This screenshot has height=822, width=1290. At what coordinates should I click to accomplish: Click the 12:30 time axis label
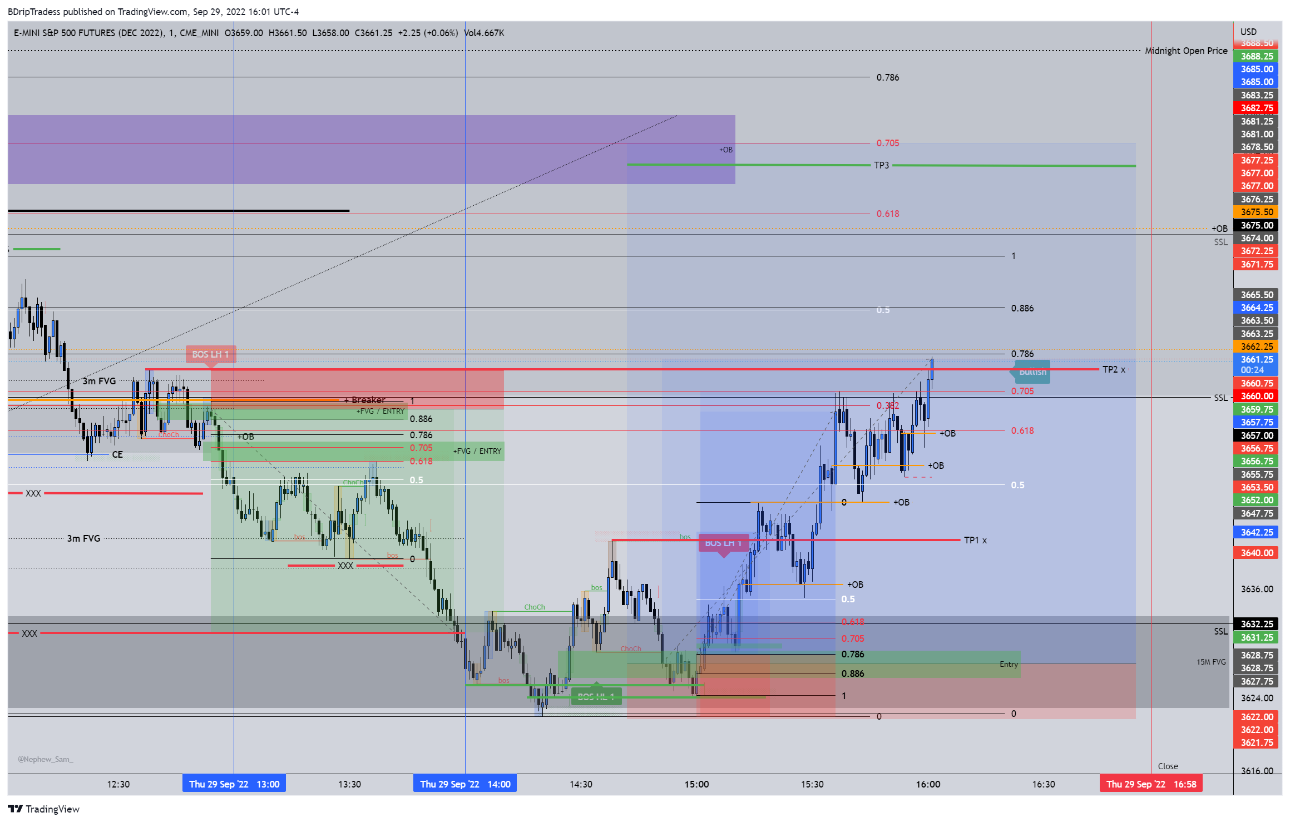pyautogui.click(x=118, y=784)
